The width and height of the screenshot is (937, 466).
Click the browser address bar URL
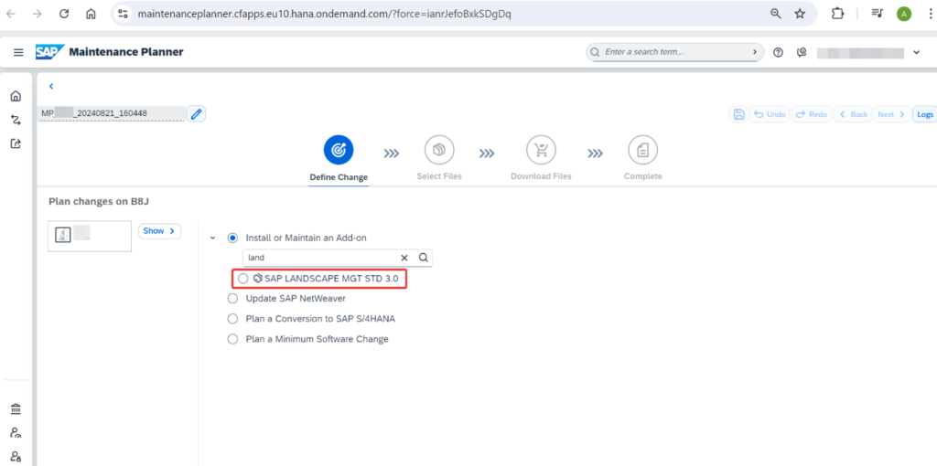(325, 14)
